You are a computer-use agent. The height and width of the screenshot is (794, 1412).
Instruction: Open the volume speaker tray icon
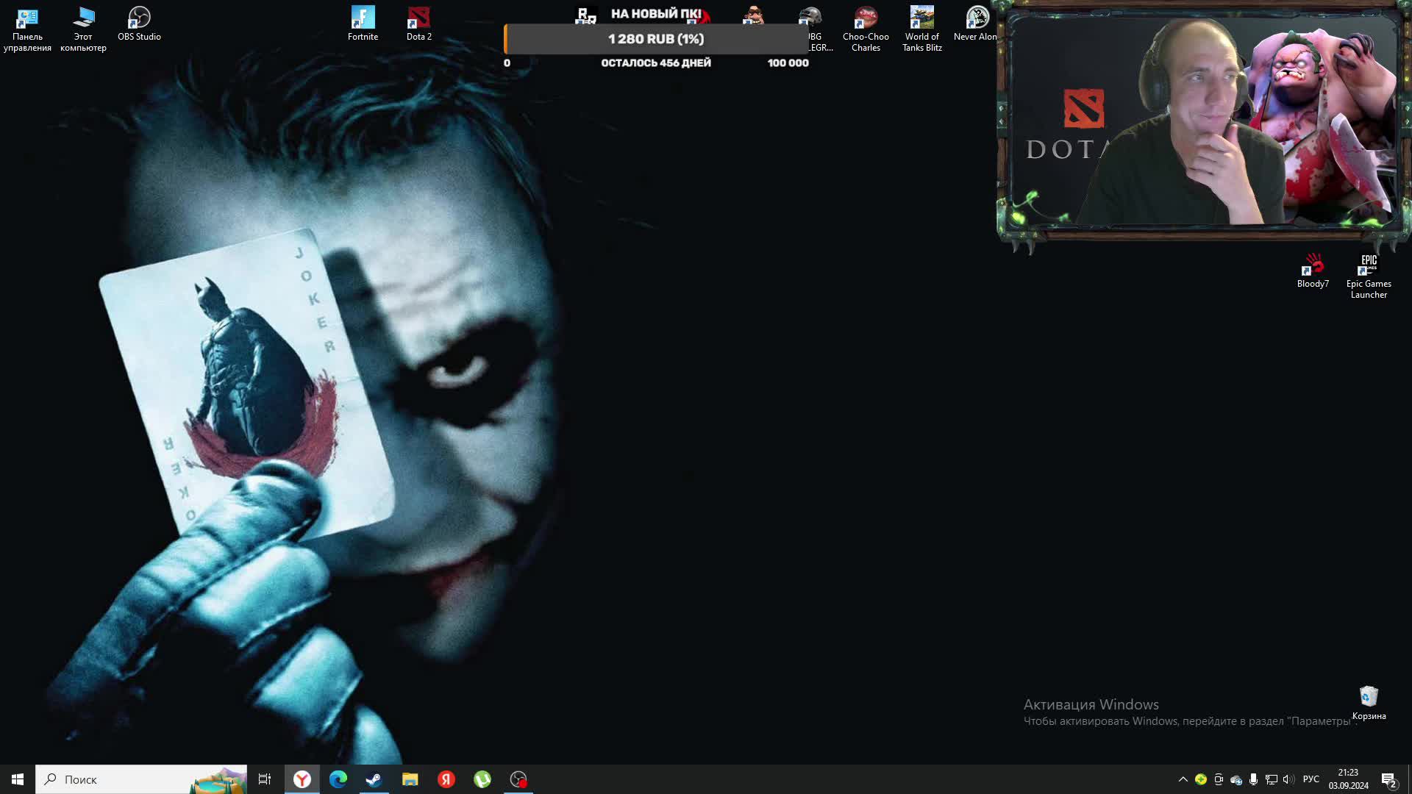tap(1288, 779)
